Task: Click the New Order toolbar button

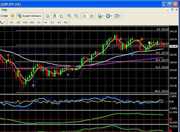Action: pyautogui.click(x=4, y=16)
